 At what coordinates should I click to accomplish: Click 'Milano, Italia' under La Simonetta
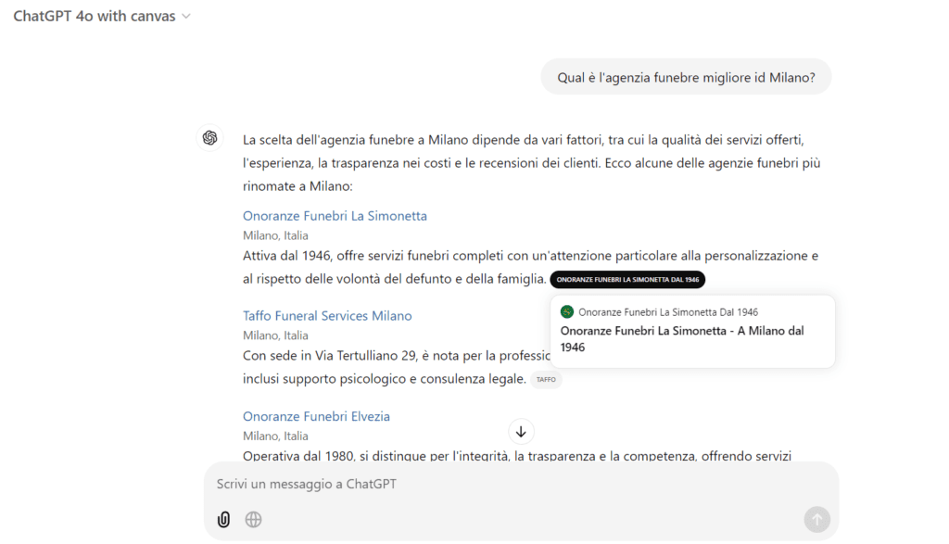click(275, 235)
